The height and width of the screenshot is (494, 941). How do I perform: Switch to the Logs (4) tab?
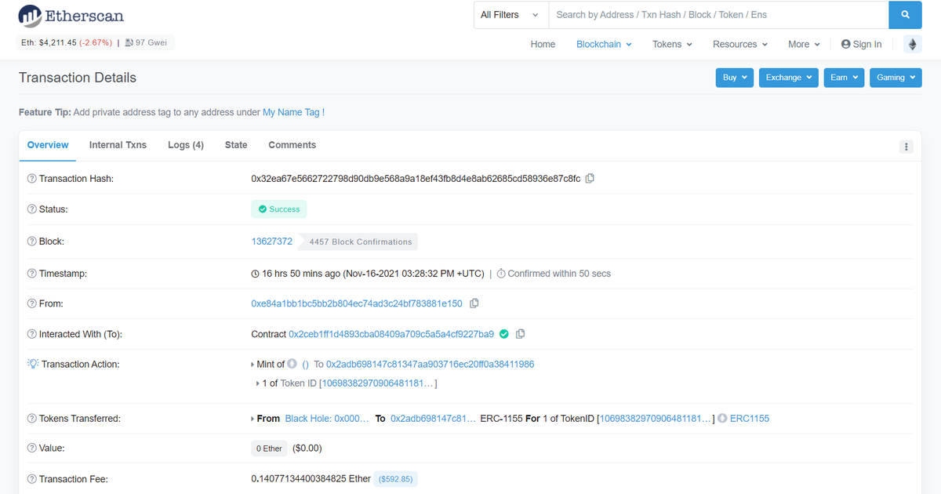[x=186, y=145]
